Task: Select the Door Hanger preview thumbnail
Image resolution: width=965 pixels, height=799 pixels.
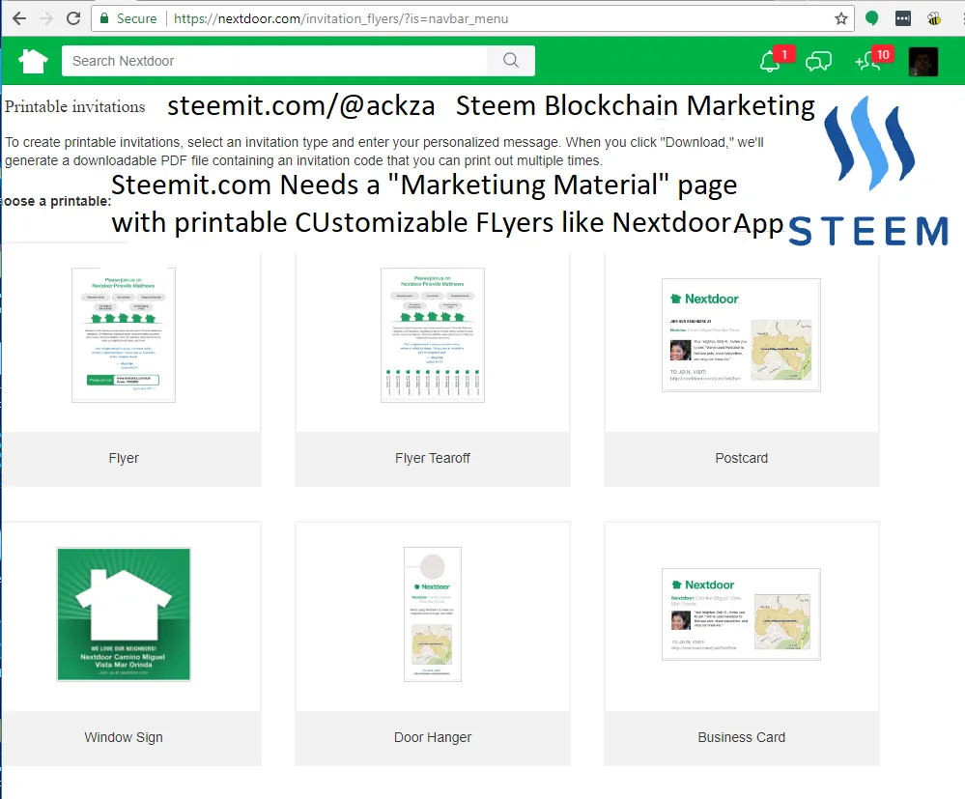Action: 433,614
